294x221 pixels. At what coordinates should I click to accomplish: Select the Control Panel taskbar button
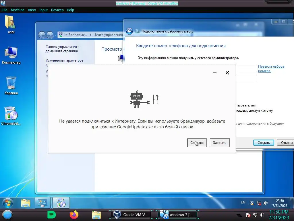[42, 203]
